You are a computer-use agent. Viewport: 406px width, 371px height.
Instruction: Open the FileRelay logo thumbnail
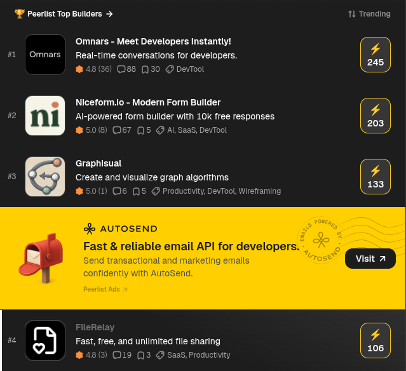click(x=45, y=341)
